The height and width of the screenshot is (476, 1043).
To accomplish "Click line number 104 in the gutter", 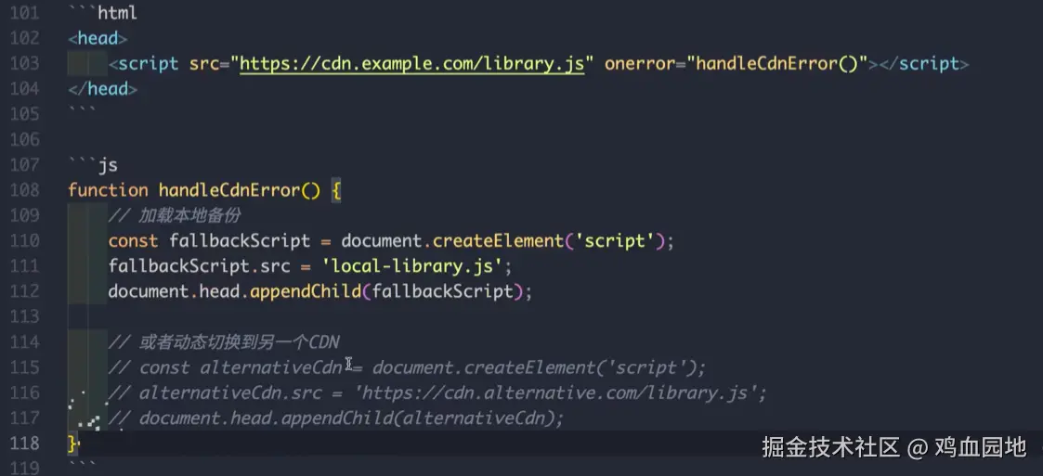I will tap(24, 89).
